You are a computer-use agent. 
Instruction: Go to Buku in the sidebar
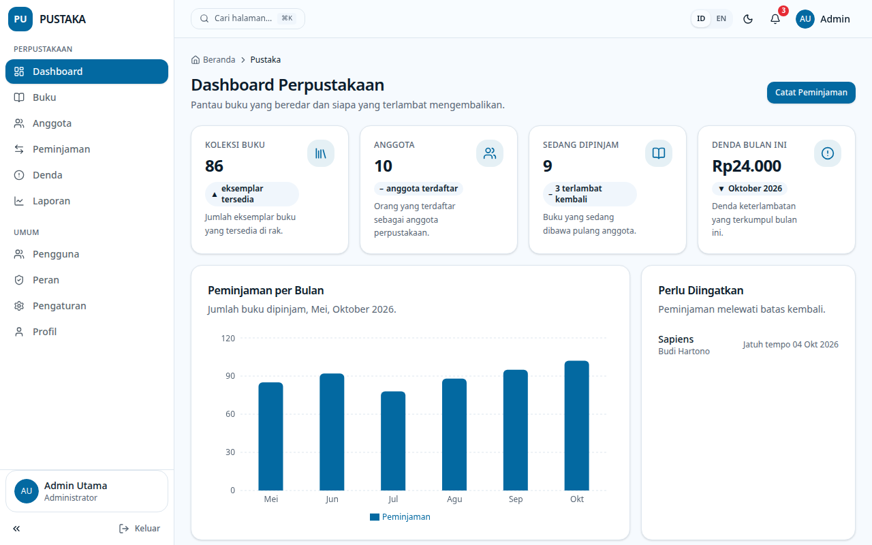(87, 97)
